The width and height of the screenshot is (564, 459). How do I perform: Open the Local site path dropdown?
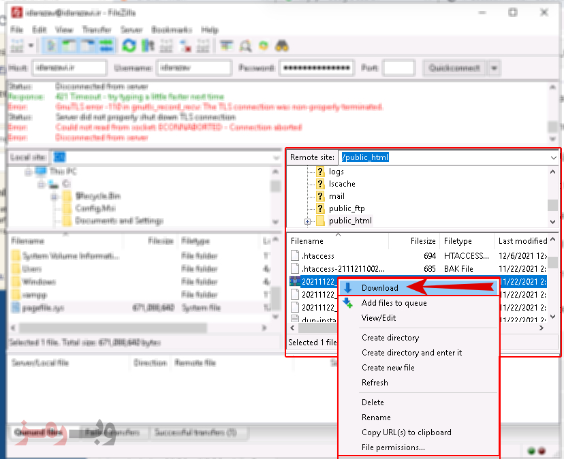[x=275, y=157]
